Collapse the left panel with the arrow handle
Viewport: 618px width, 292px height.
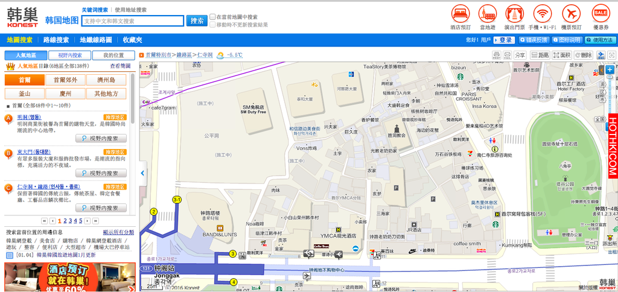coord(142,173)
